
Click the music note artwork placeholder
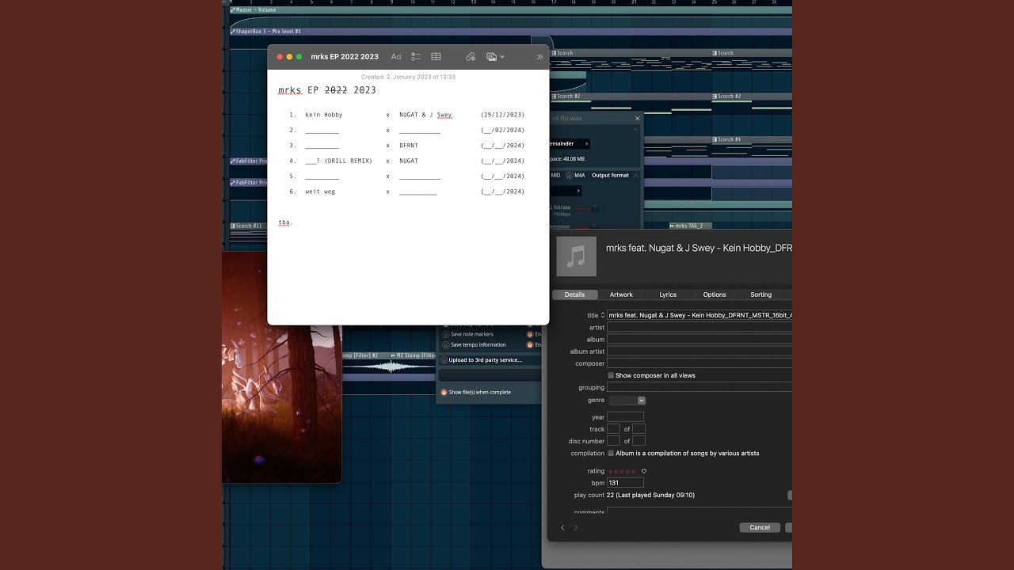click(x=576, y=256)
